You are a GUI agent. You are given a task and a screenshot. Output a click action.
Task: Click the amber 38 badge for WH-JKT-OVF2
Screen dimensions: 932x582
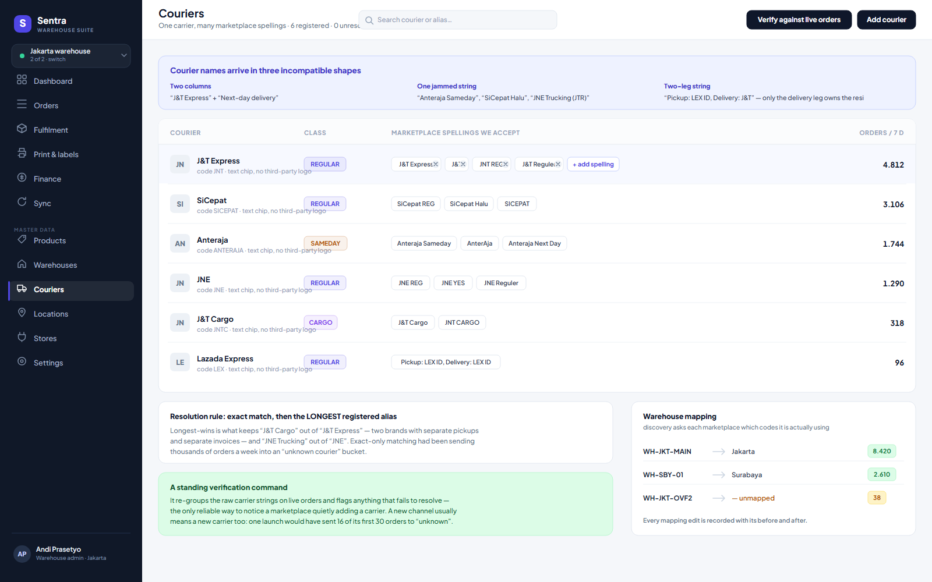click(877, 498)
